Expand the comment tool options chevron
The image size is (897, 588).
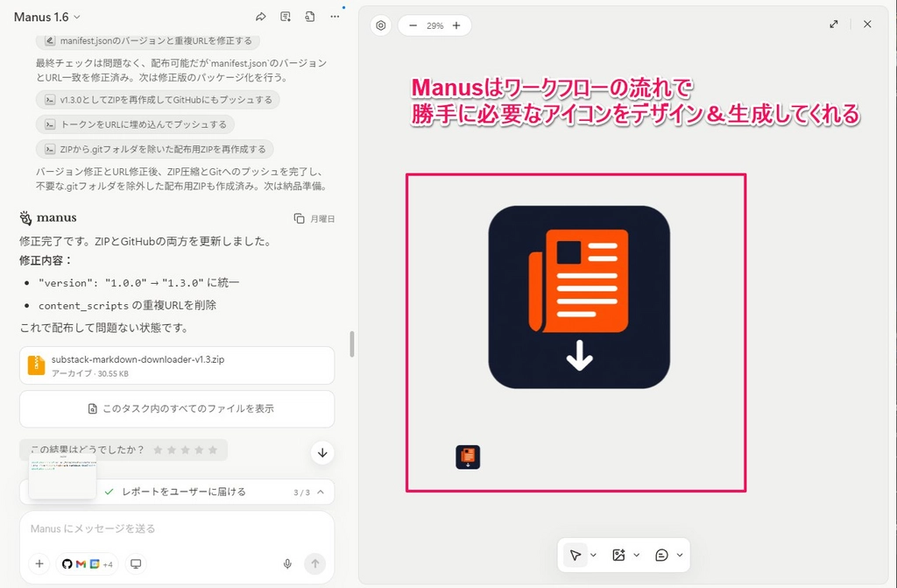tap(680, 555)
